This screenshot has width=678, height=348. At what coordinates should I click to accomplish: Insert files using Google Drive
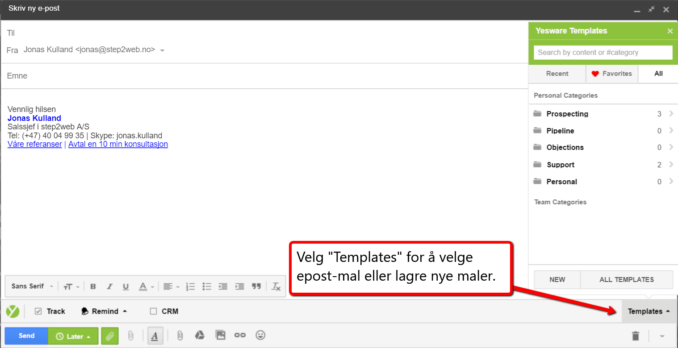201,336
